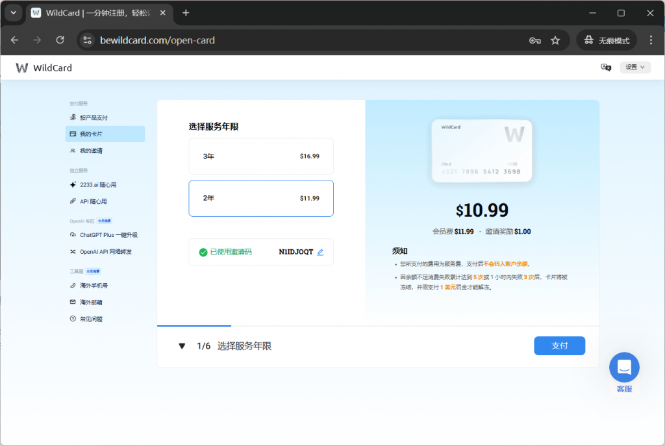Screen dimensions: 665x446
Task: Click the upgrade icon beside ChatGPT Plus
Action: 73,235
